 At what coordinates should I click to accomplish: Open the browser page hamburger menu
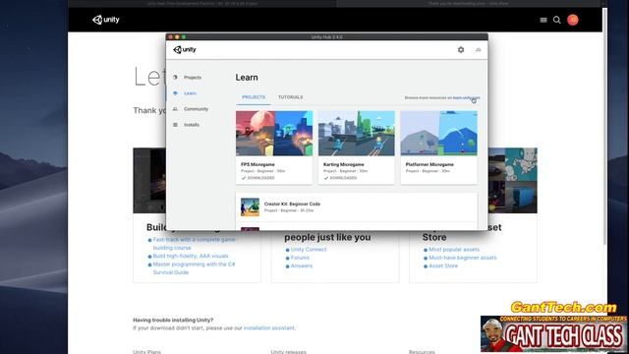(x=543, y=20)
